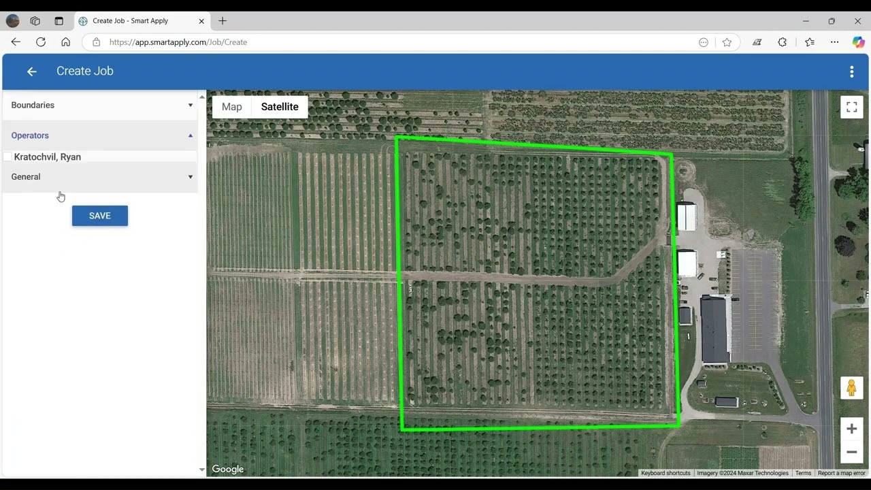Go back using the Create Job arrow
The width and height of the screenshot is (871, 490).
tap(31, 71)
